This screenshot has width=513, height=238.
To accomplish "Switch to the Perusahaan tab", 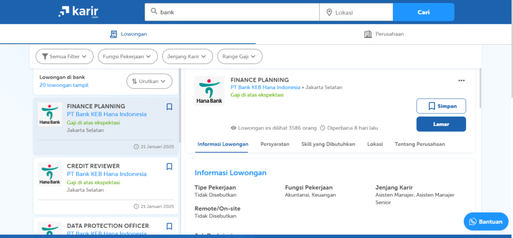I will 384,34.
